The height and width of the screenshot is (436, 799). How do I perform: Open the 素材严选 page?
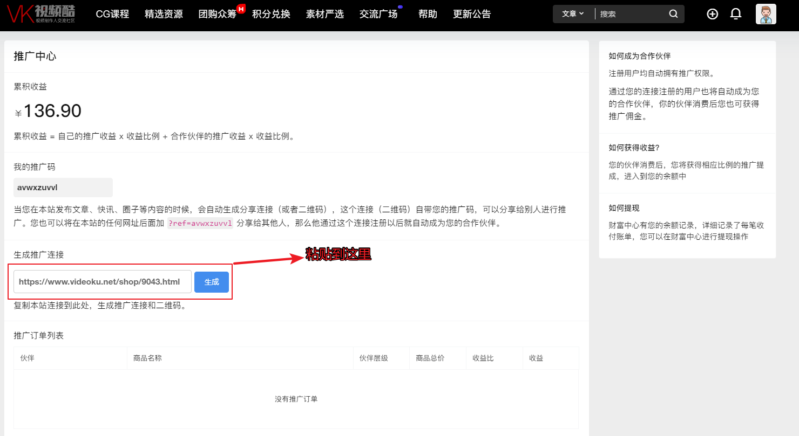tap(324, 14)
